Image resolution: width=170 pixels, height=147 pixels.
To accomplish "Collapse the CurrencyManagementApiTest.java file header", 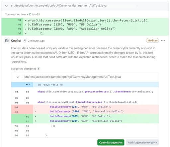I will [x=6, y=6].
